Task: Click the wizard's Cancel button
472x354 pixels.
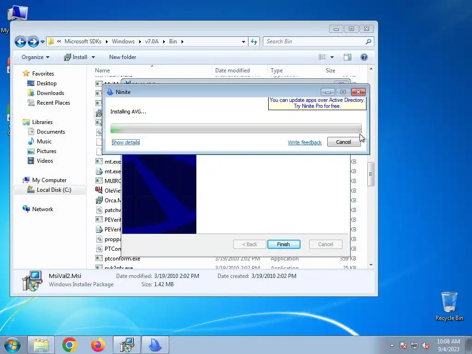Action: point(326,244)
